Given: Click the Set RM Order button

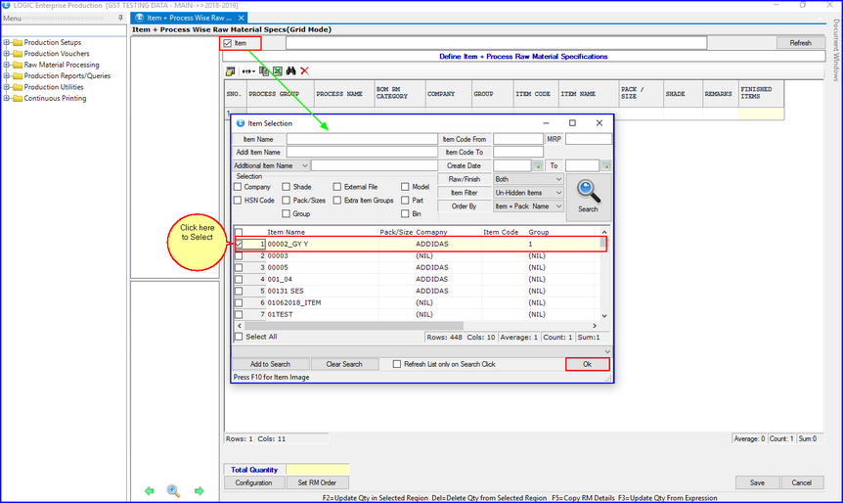Looking at the screenshot, I should (x=316, y=482).
